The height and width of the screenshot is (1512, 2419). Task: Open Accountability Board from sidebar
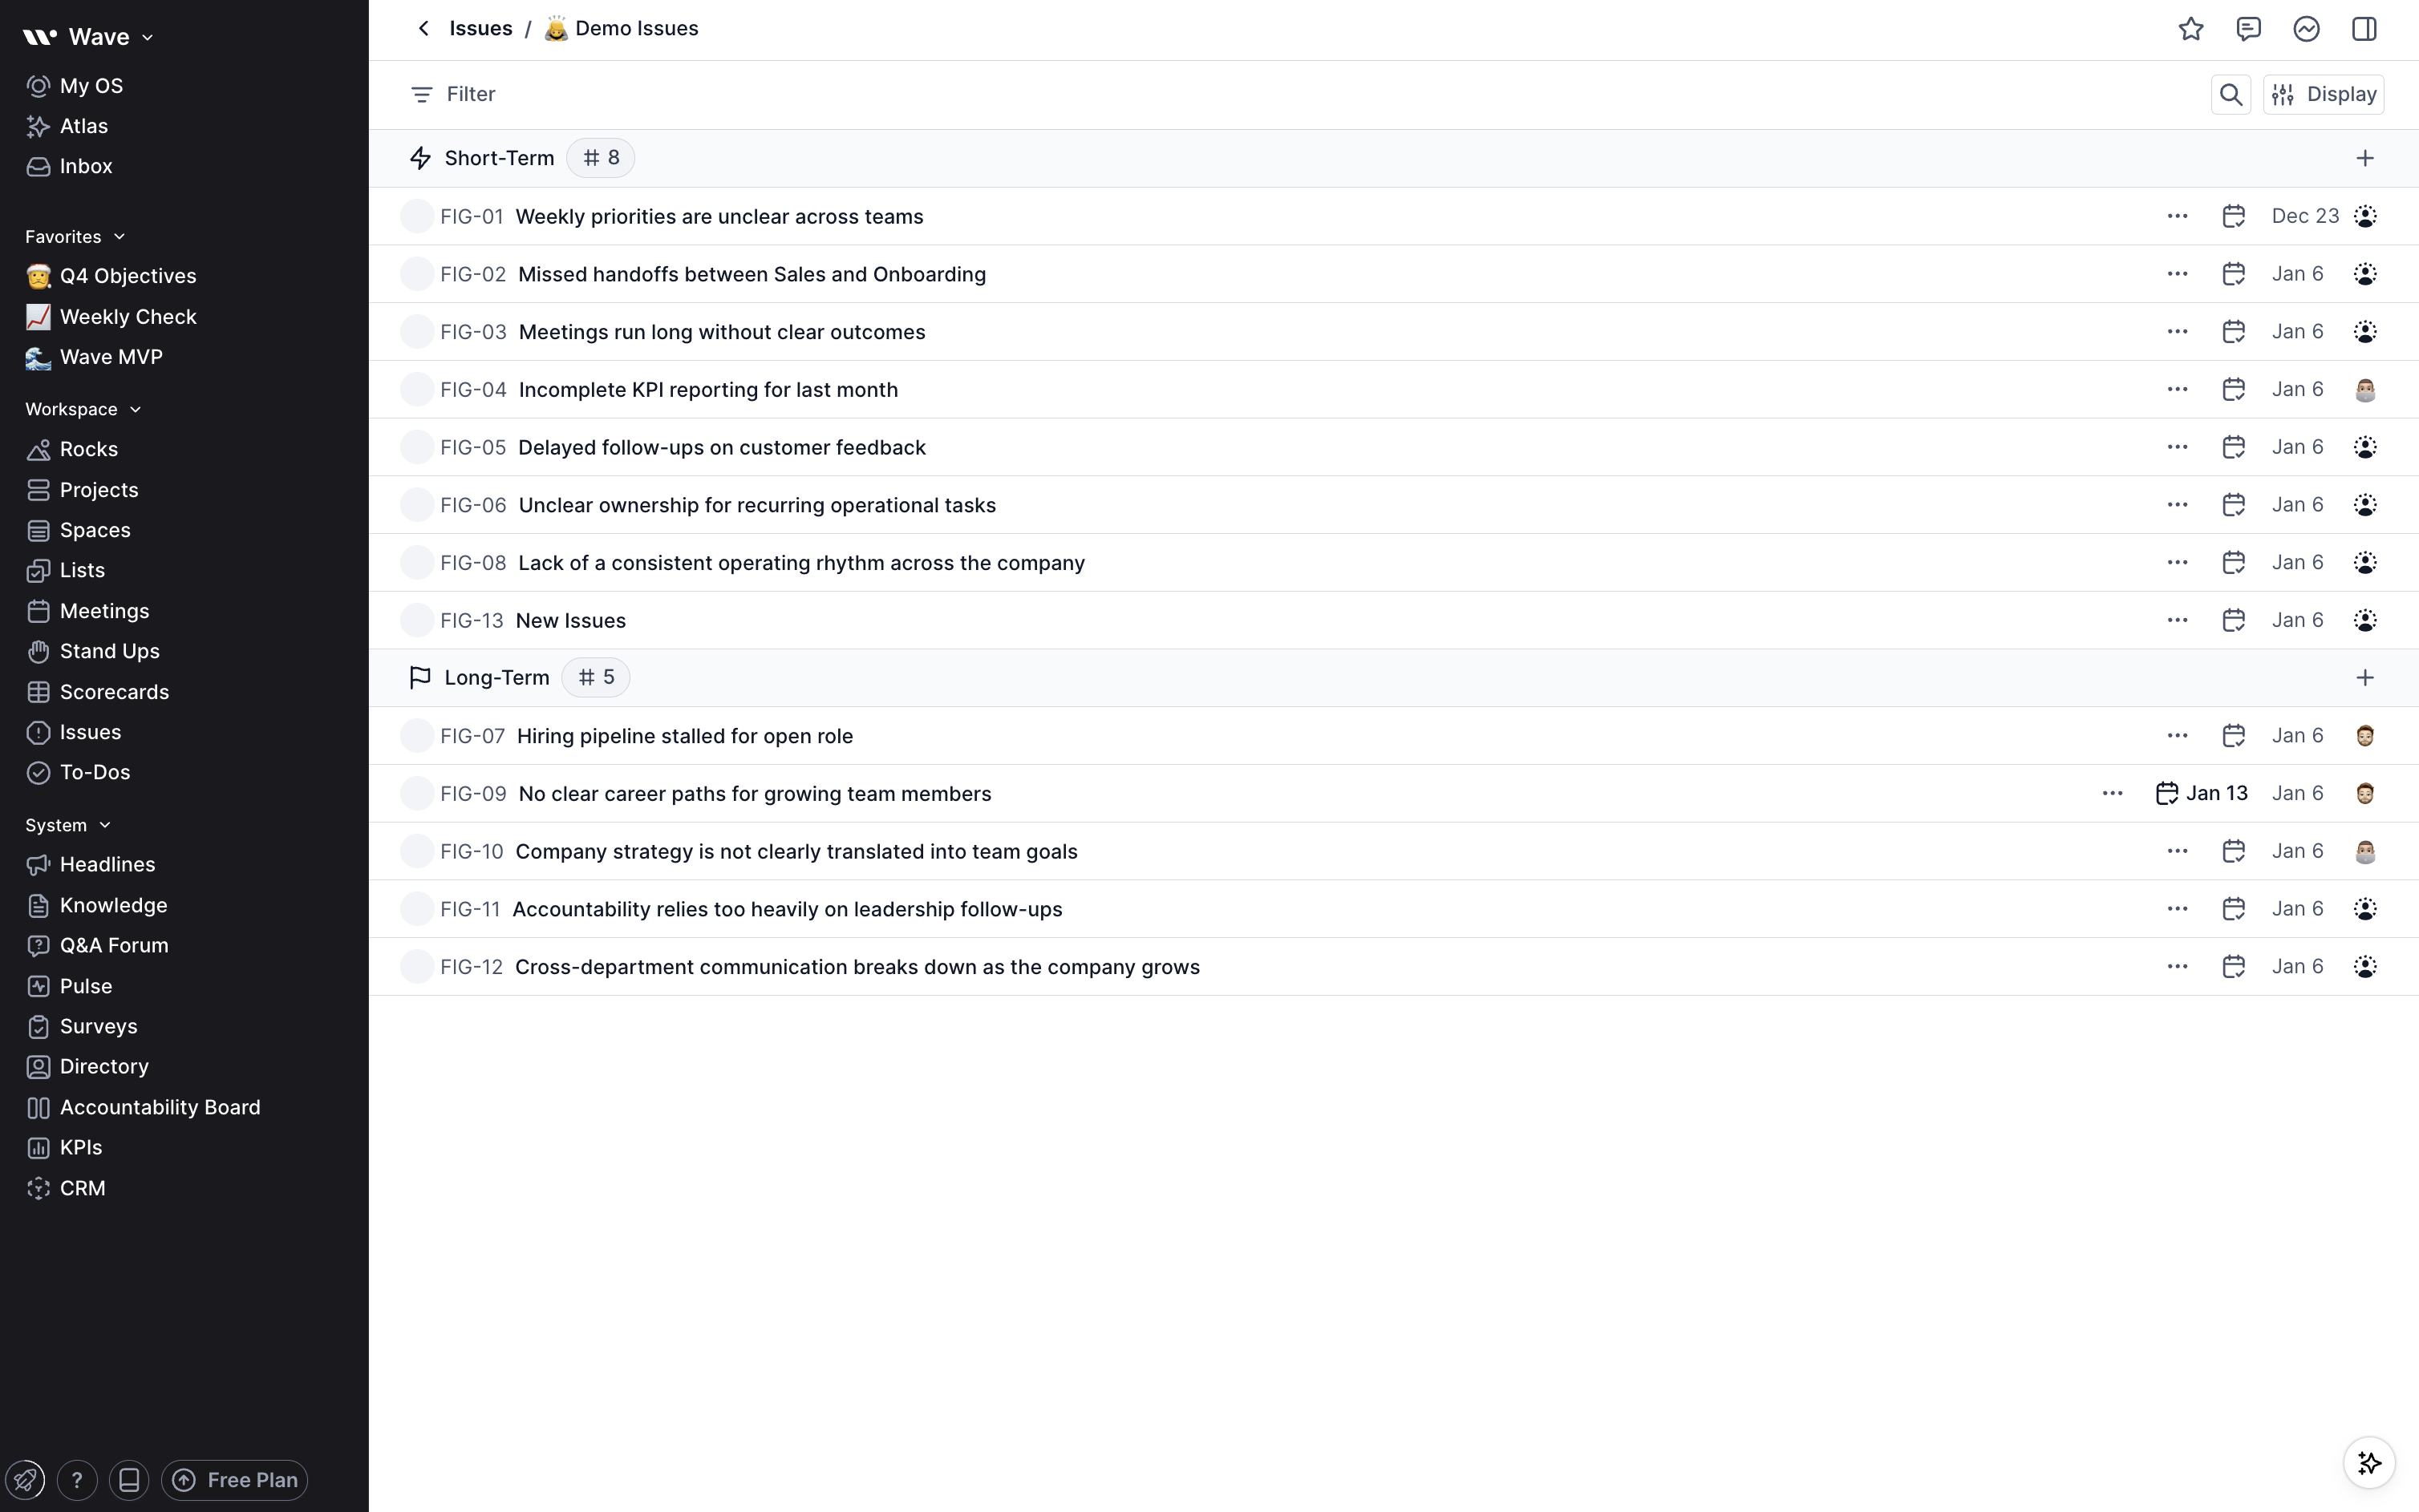[159, 1107]
